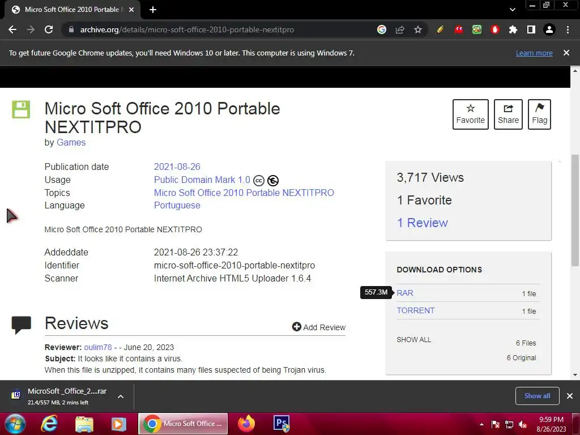Screen dimensions: 580x435
Task: Click the muted volume tray icon
Action: click(523, 425)
